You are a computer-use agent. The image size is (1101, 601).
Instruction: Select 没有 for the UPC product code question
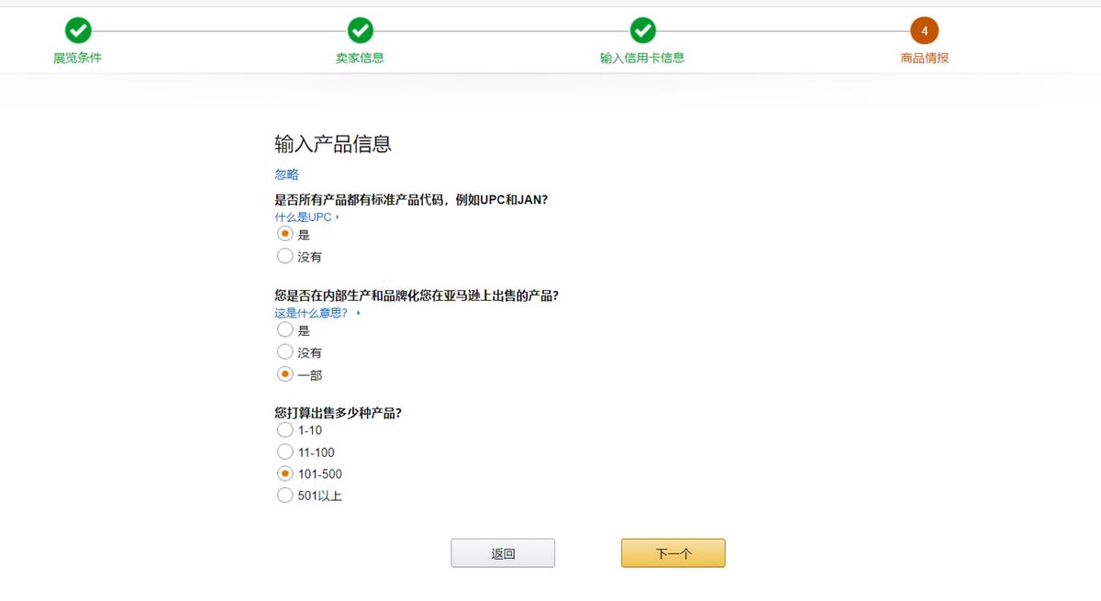pyautogui.click(x=285, y=256)
